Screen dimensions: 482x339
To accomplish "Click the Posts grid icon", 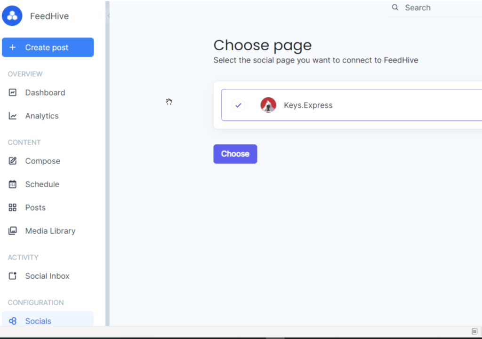I will [x=13, y=208].
